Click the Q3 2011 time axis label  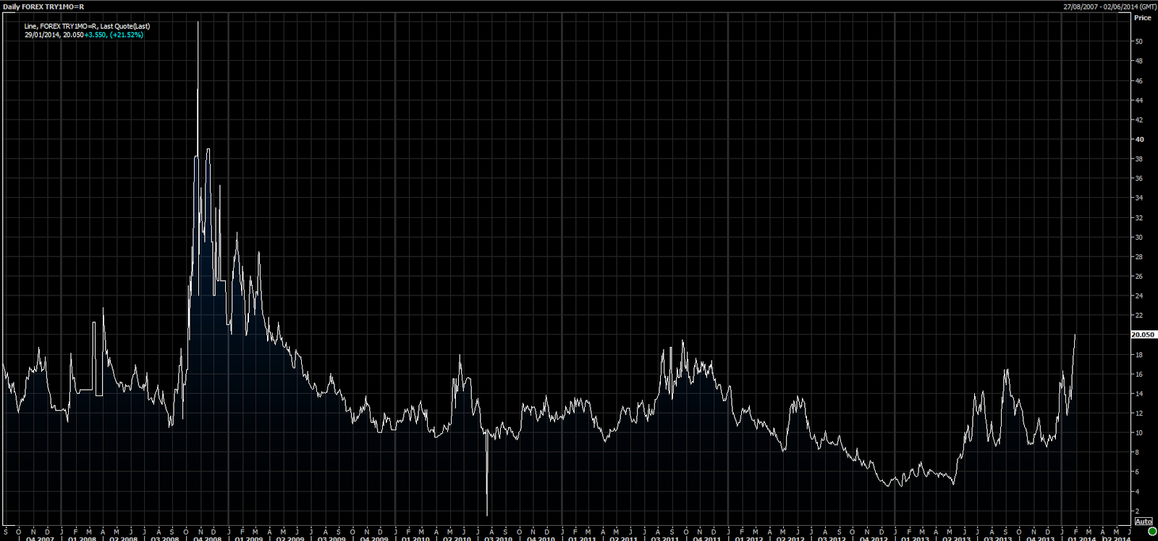[x=665, y=538]
